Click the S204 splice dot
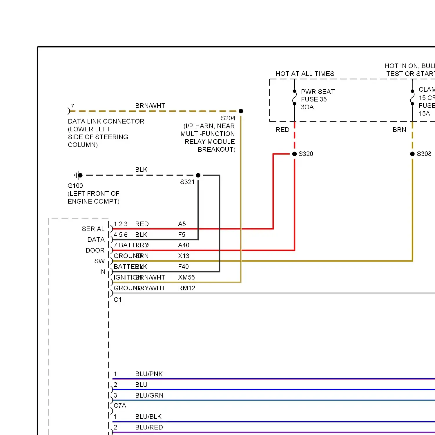435x435 pixels. coord(241,111)
